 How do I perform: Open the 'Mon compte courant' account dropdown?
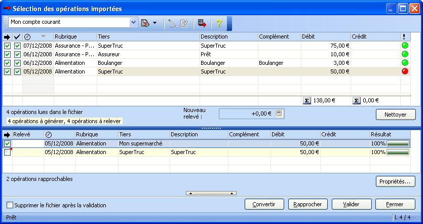[x=134, y=22]
